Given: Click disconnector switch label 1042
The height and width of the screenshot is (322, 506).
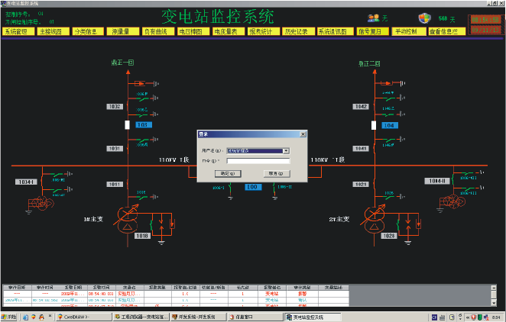Looking at the screenshot, I should point(362,106).
